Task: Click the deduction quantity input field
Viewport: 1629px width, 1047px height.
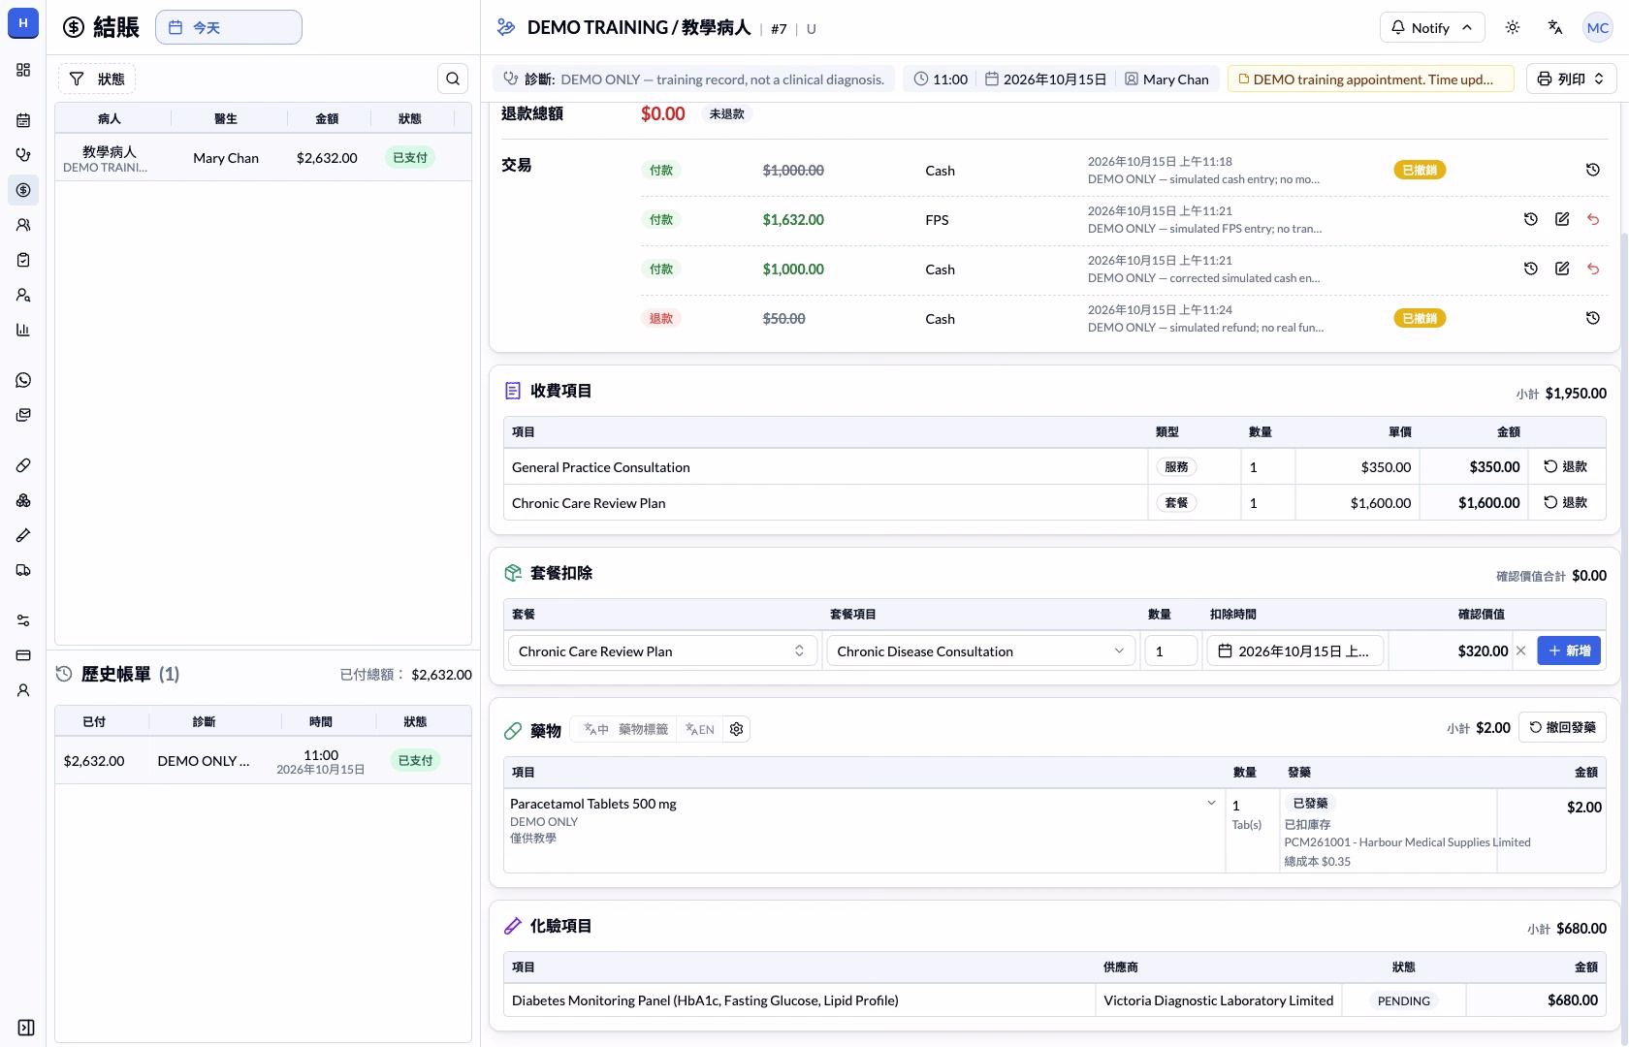Action: tap(1171, 650)
